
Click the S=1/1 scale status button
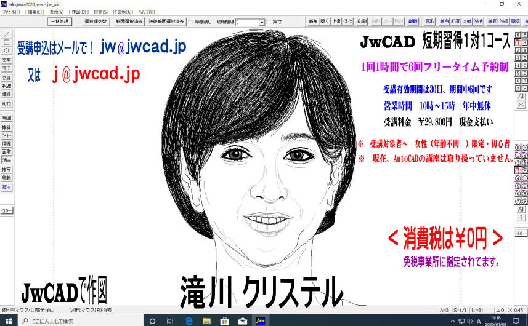click(x=460, y=310)
